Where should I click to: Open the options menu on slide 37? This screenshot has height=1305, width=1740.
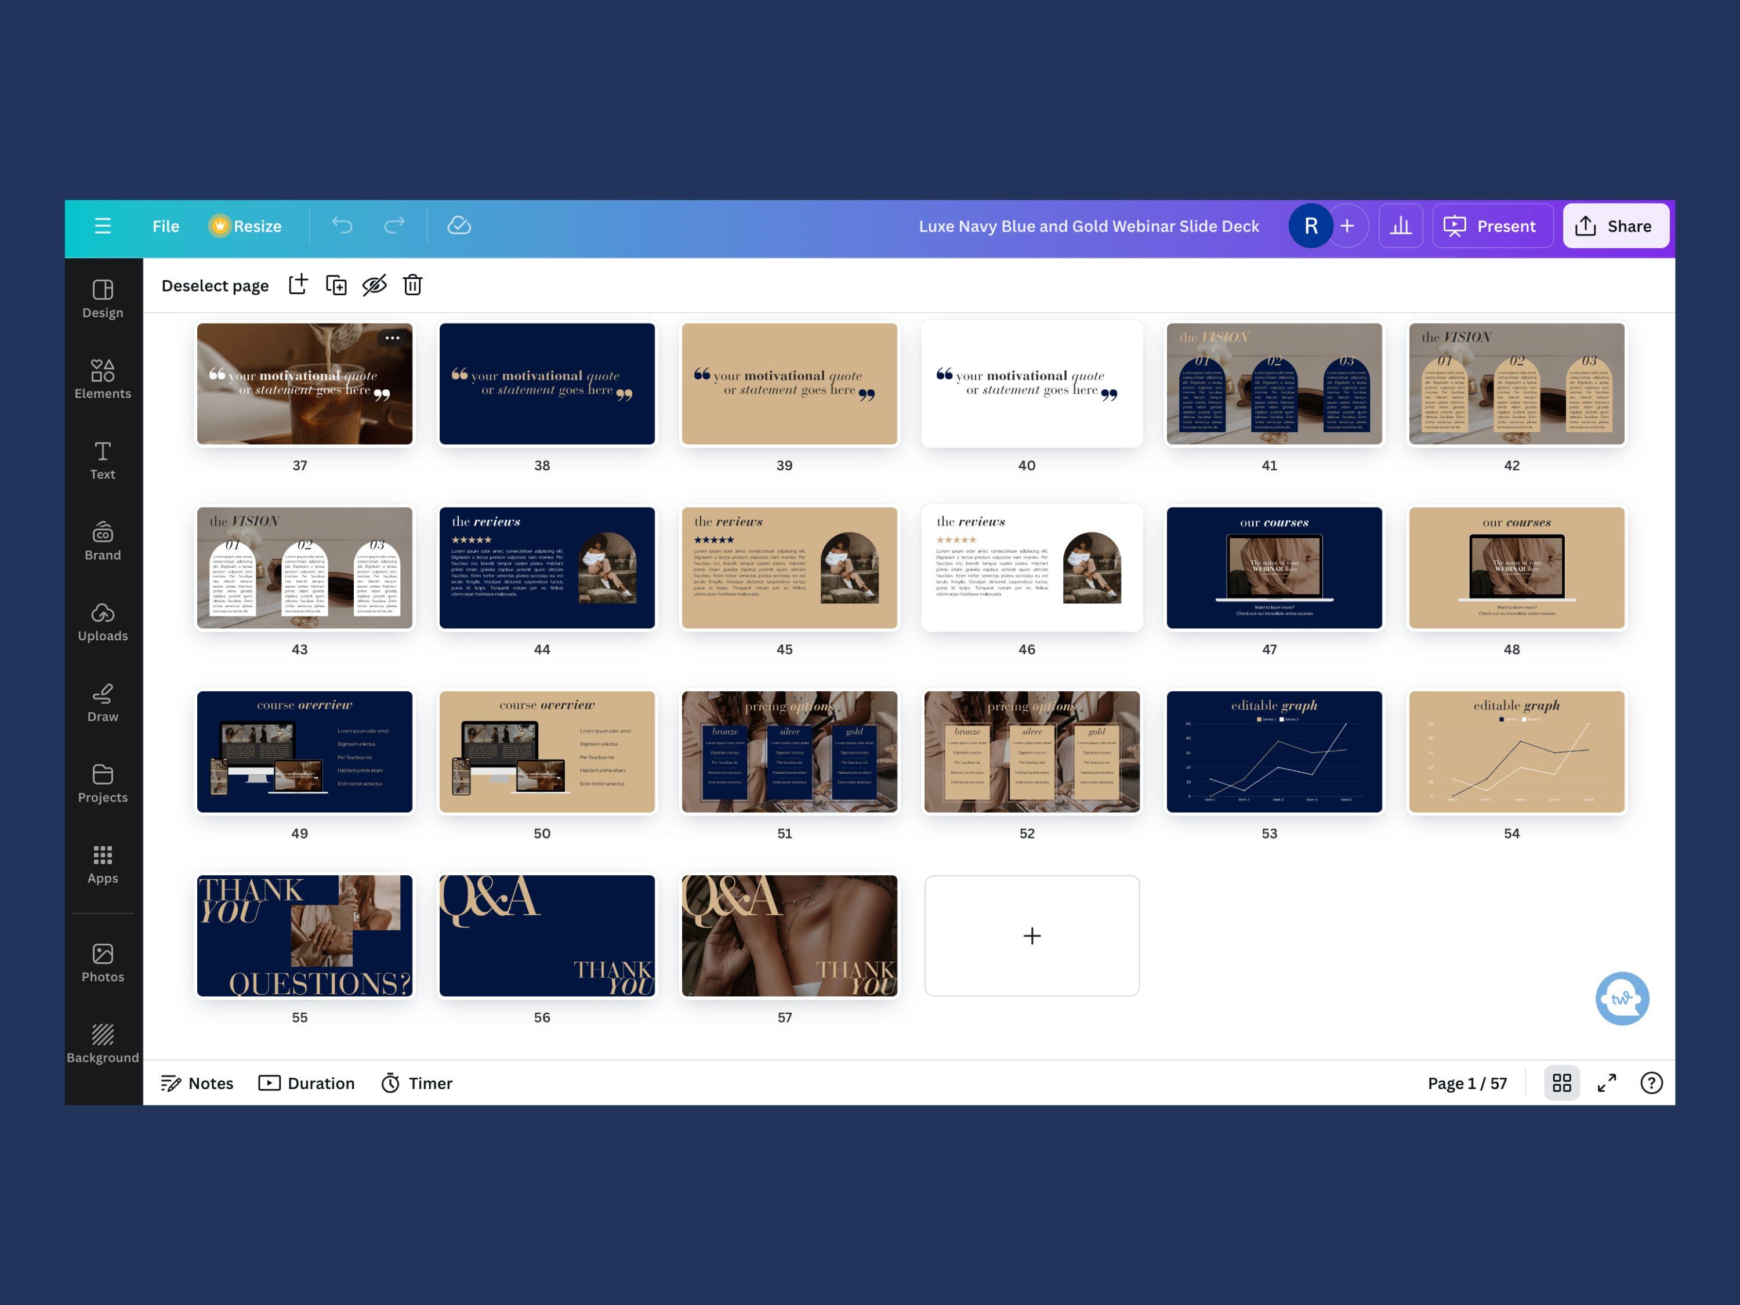click(391, 338)
